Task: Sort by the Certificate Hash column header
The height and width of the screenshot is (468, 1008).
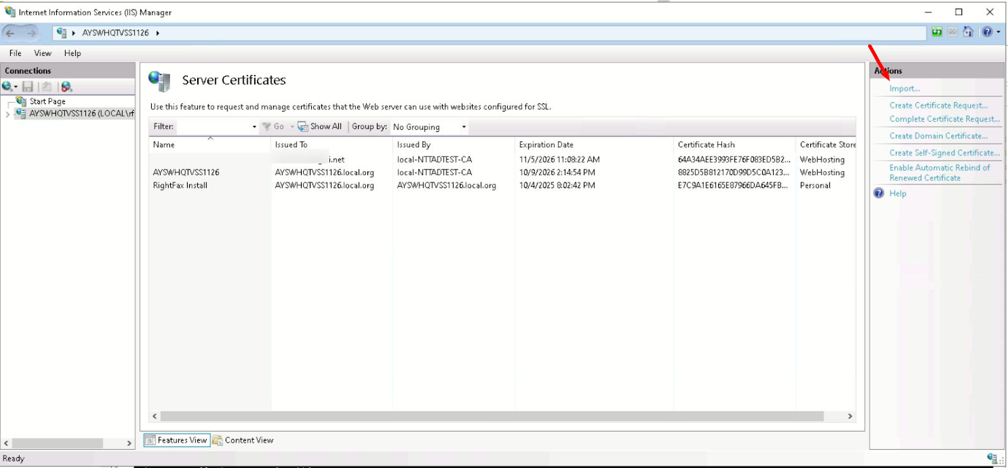Action: 735,145
